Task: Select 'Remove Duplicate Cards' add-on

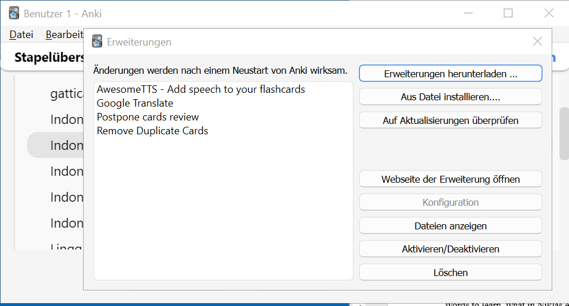Action: (x=152, y=131)
